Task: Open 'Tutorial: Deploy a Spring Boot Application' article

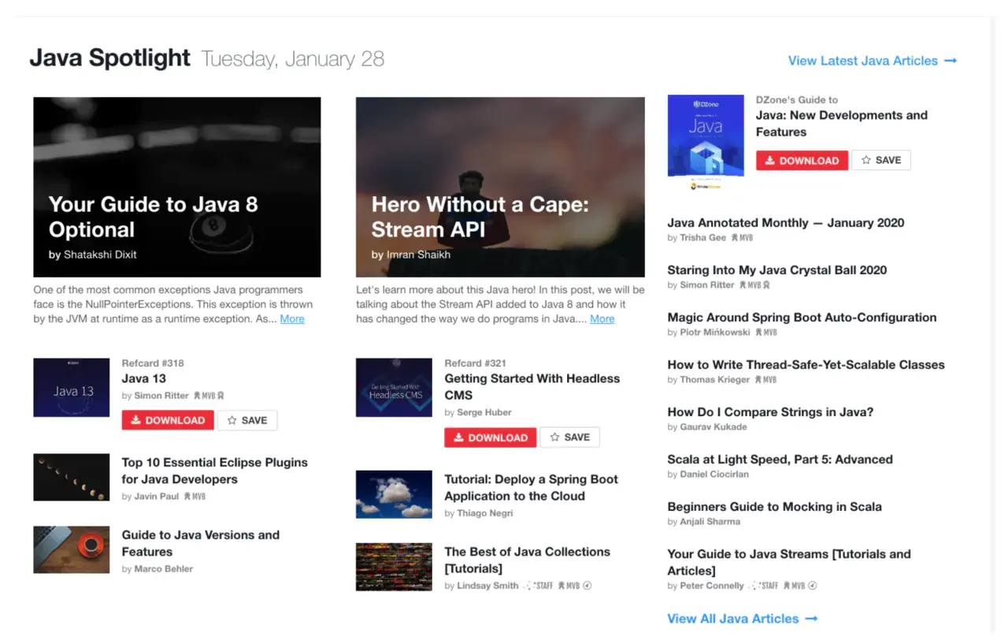Action: point(532,488)
